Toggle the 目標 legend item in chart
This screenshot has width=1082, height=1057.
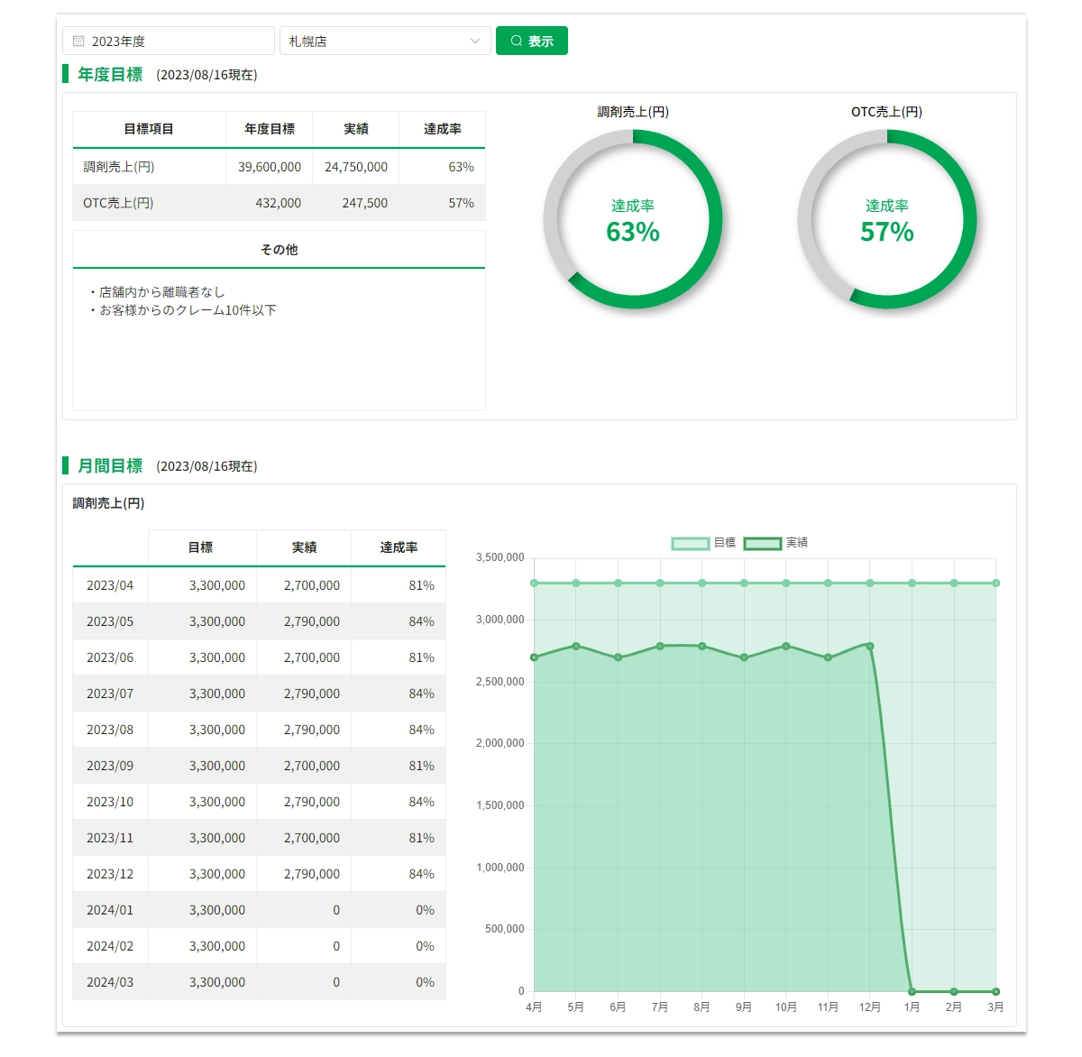click(x=704, y=543)
